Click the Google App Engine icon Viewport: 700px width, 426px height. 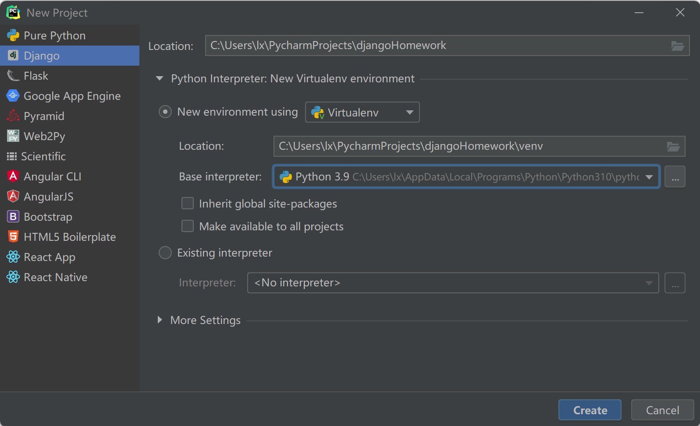(x=13, y=95)
